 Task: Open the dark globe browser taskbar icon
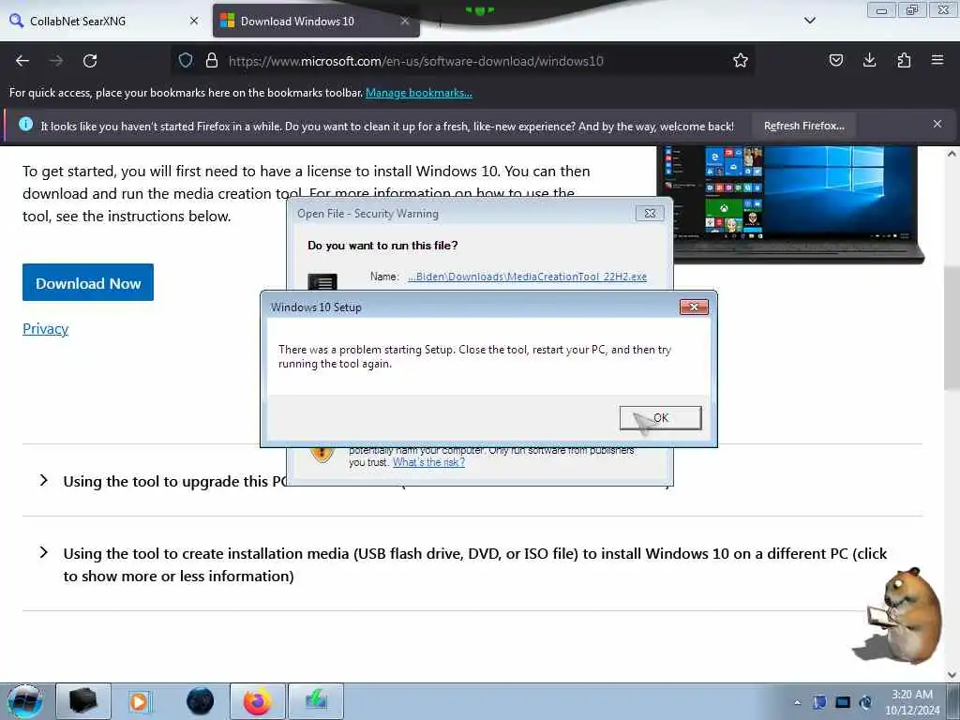[201, 701]
